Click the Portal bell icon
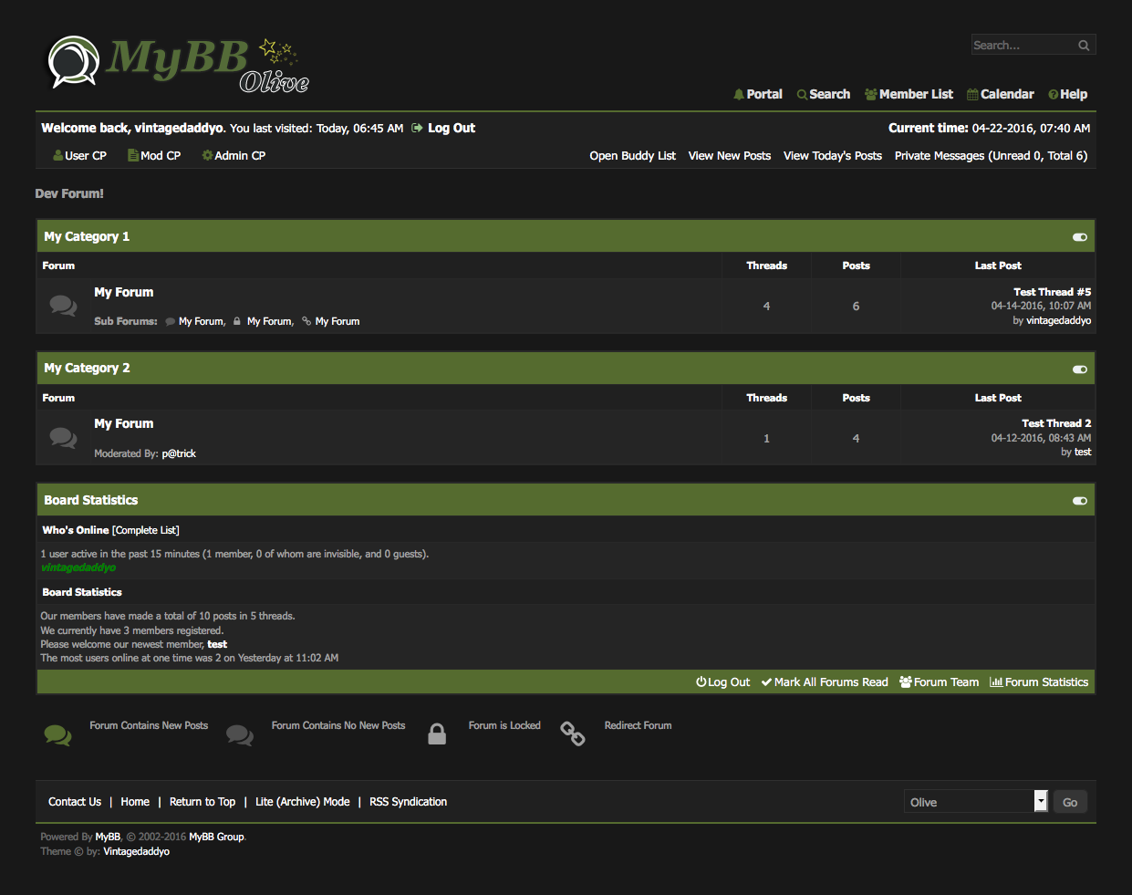Screen dimensions: 1132x895 pyautogui.click(x=739, y=95)
